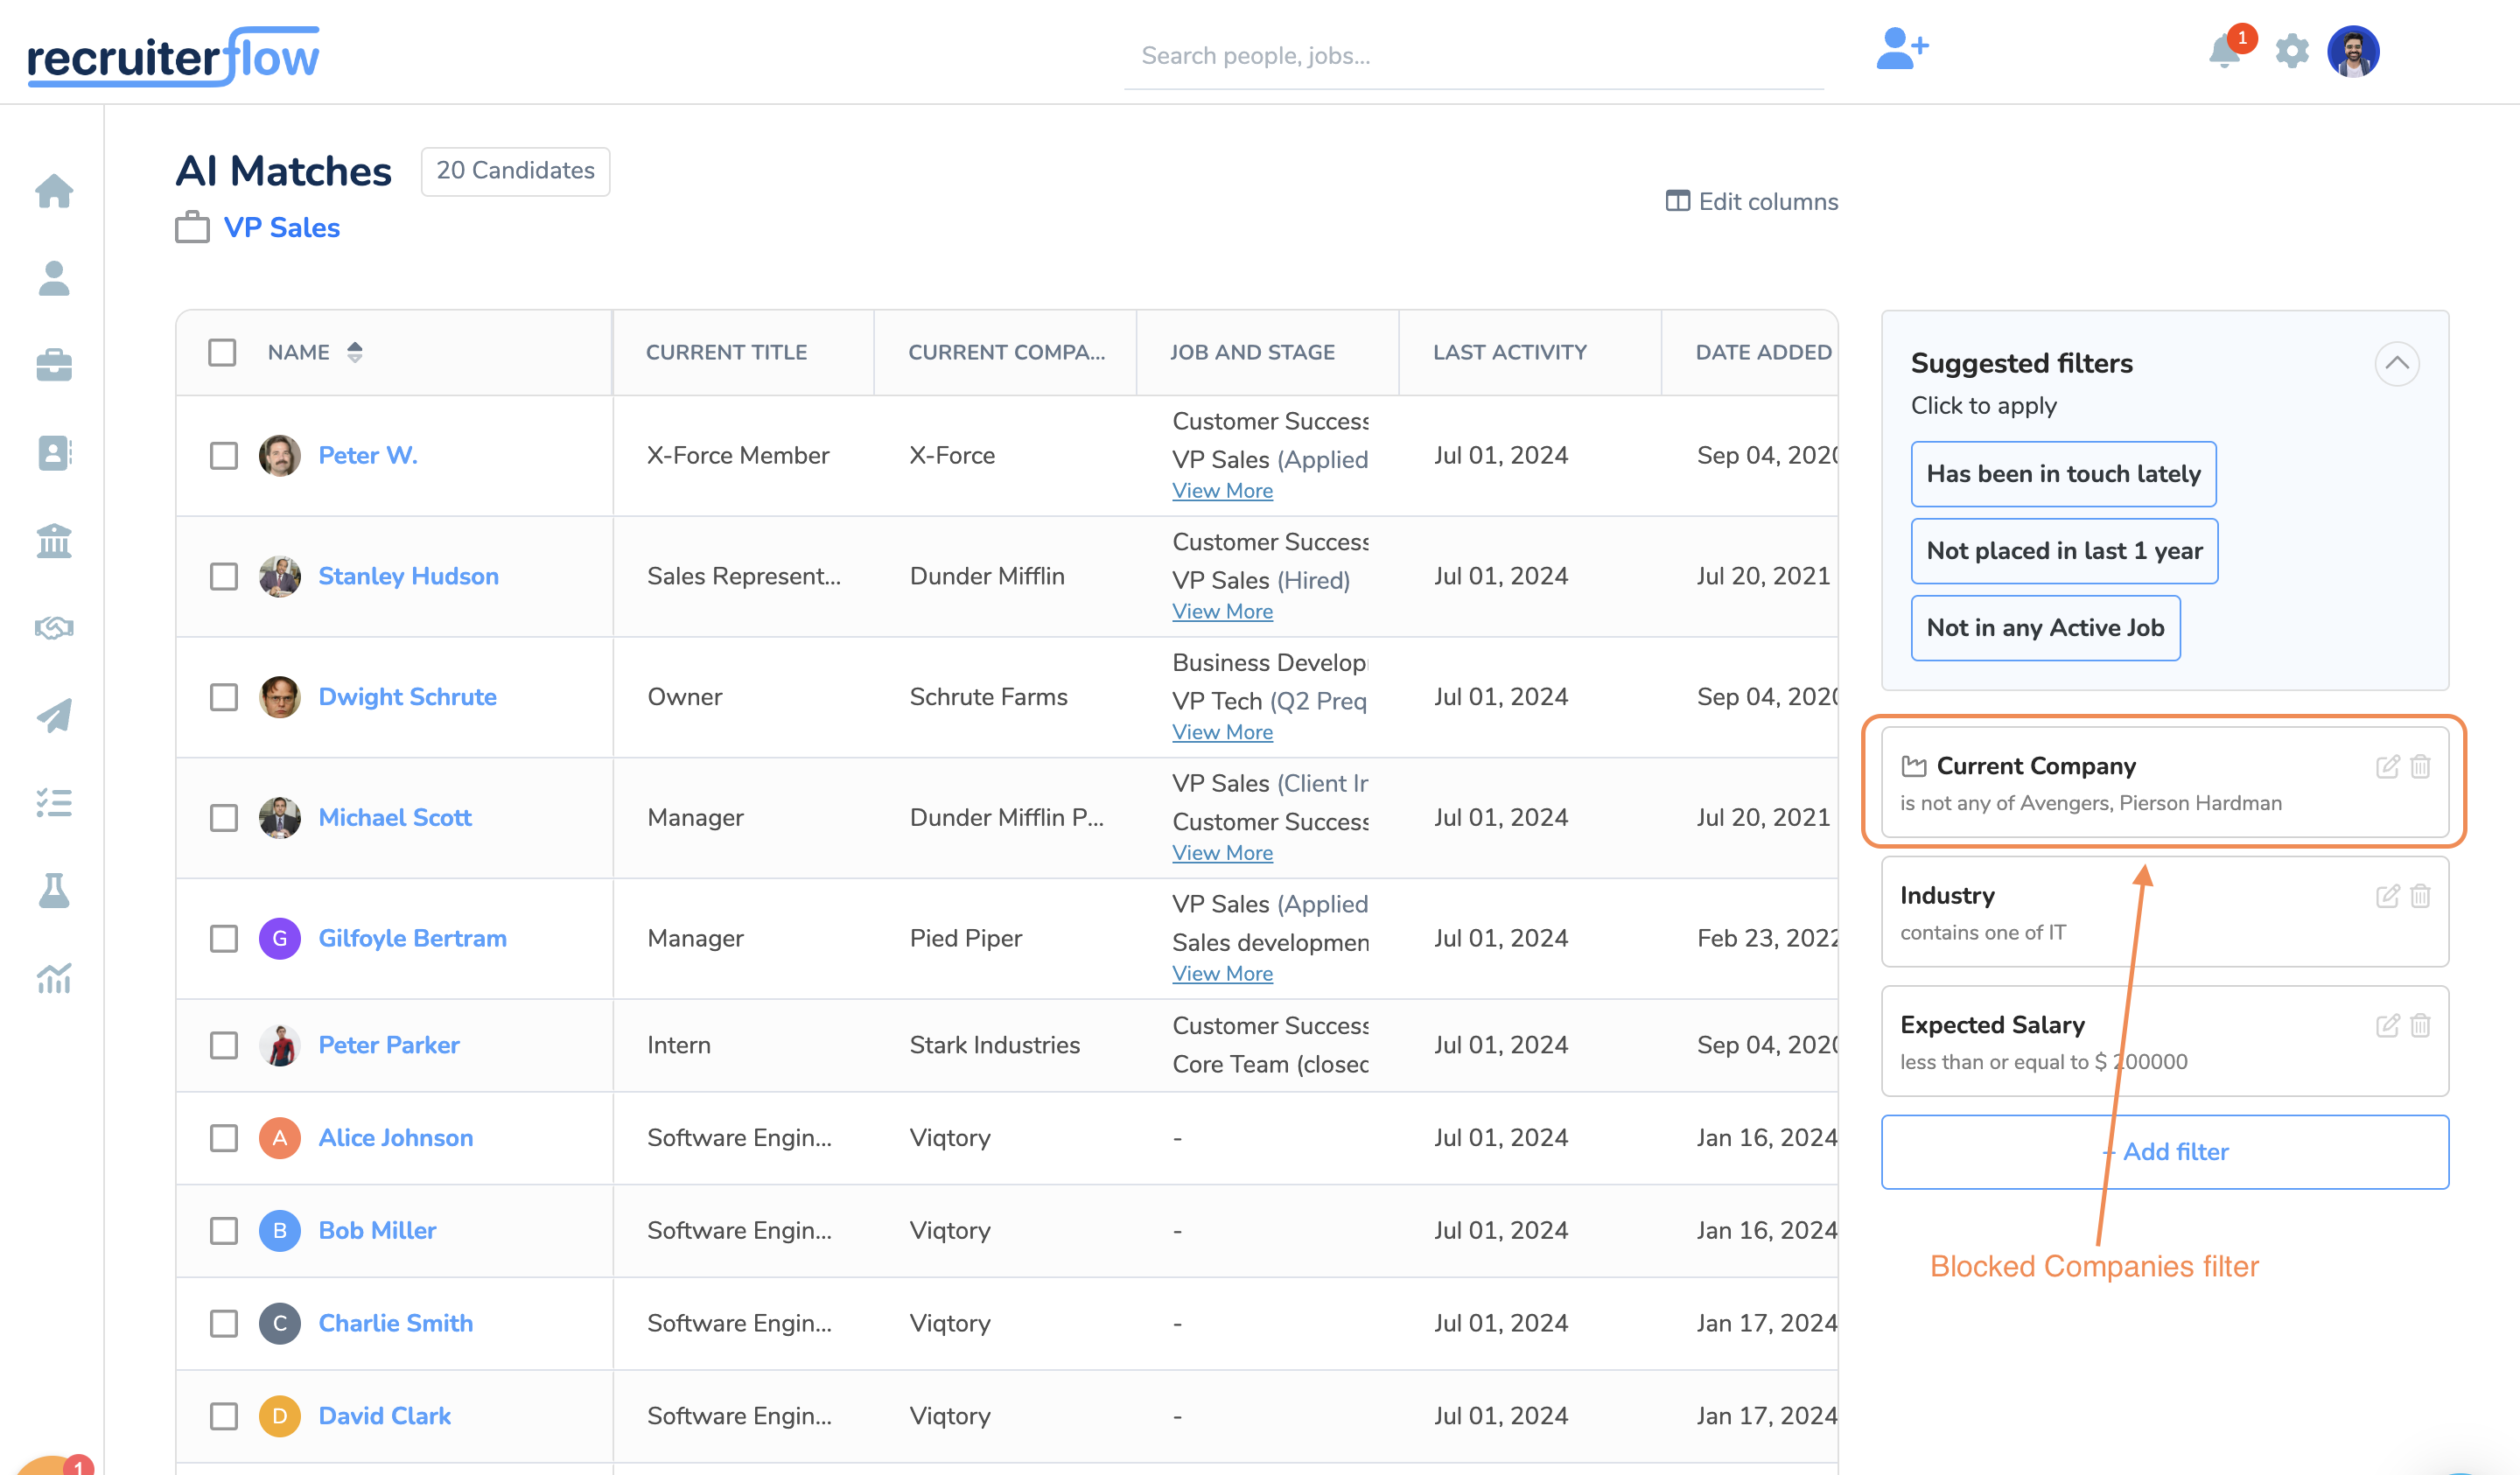Go to home icon in sidebar

(x=54, y=190)
